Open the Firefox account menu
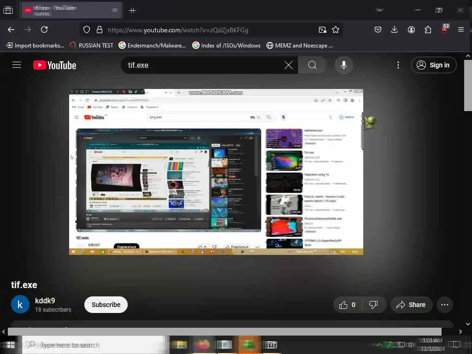472x354 pixels. pos(411,29)
